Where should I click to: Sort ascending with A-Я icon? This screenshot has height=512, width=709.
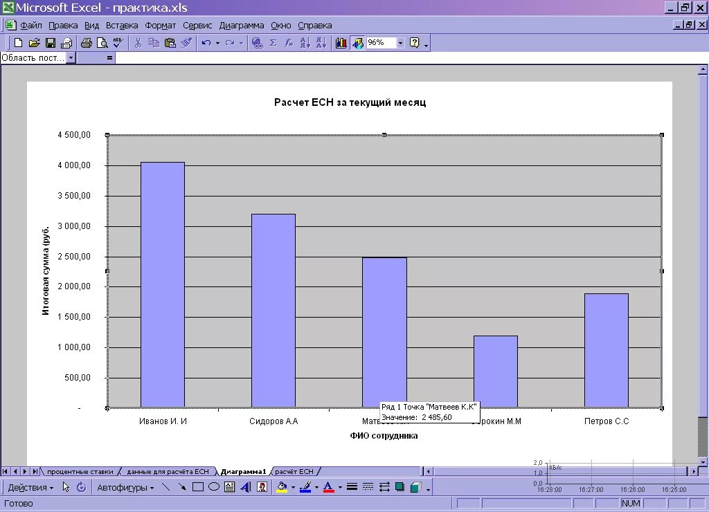coord(305,43)
